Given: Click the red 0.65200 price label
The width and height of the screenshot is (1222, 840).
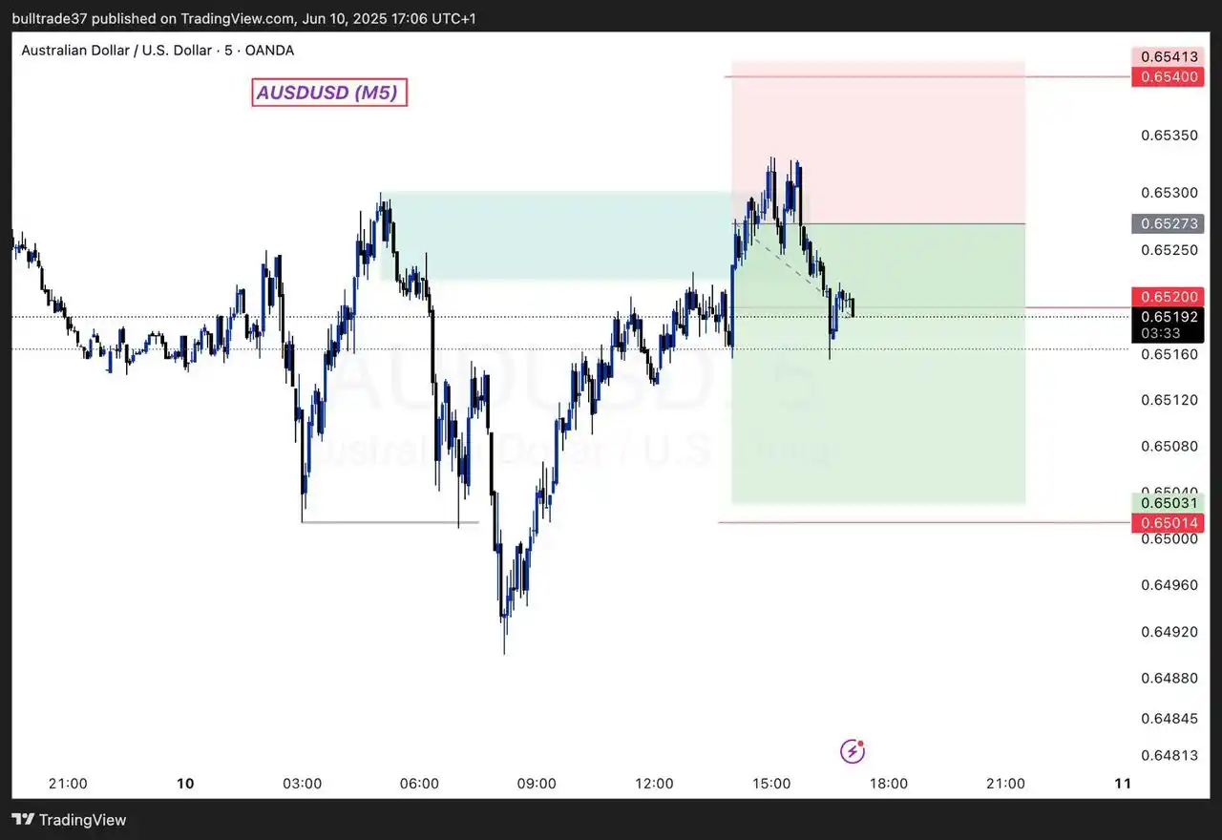Looking at the screenshot, I should click(x=1169, y=297).
